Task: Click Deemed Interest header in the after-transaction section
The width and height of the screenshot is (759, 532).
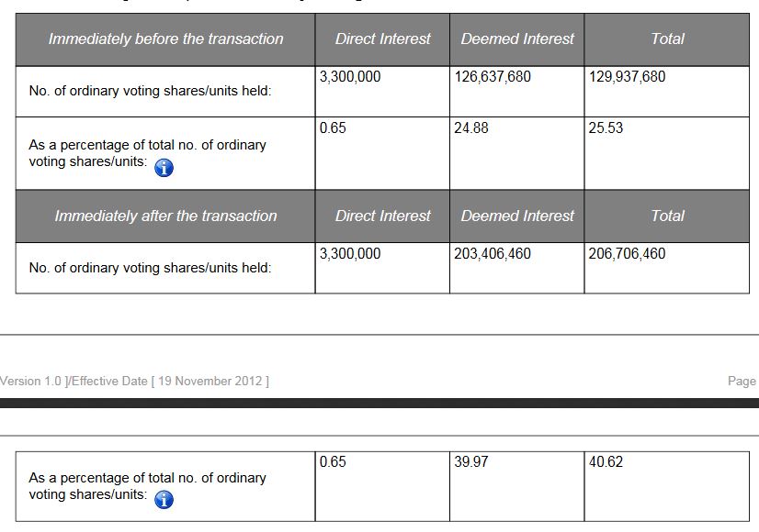Action: (x=517, y=216)
